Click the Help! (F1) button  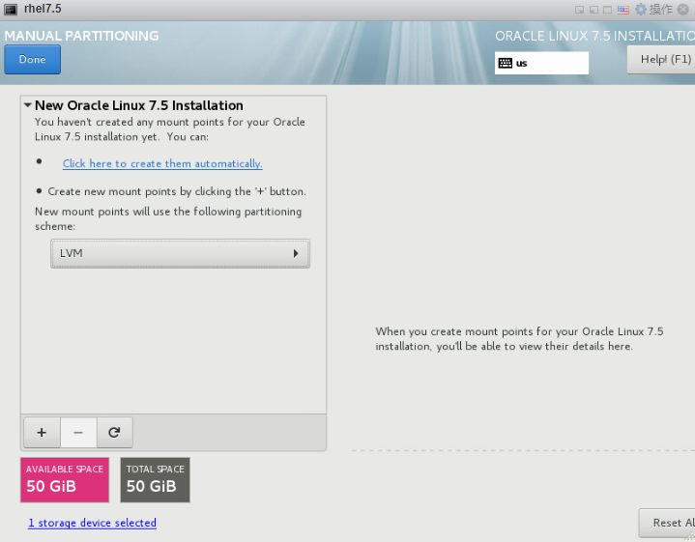tap(661, 59)
